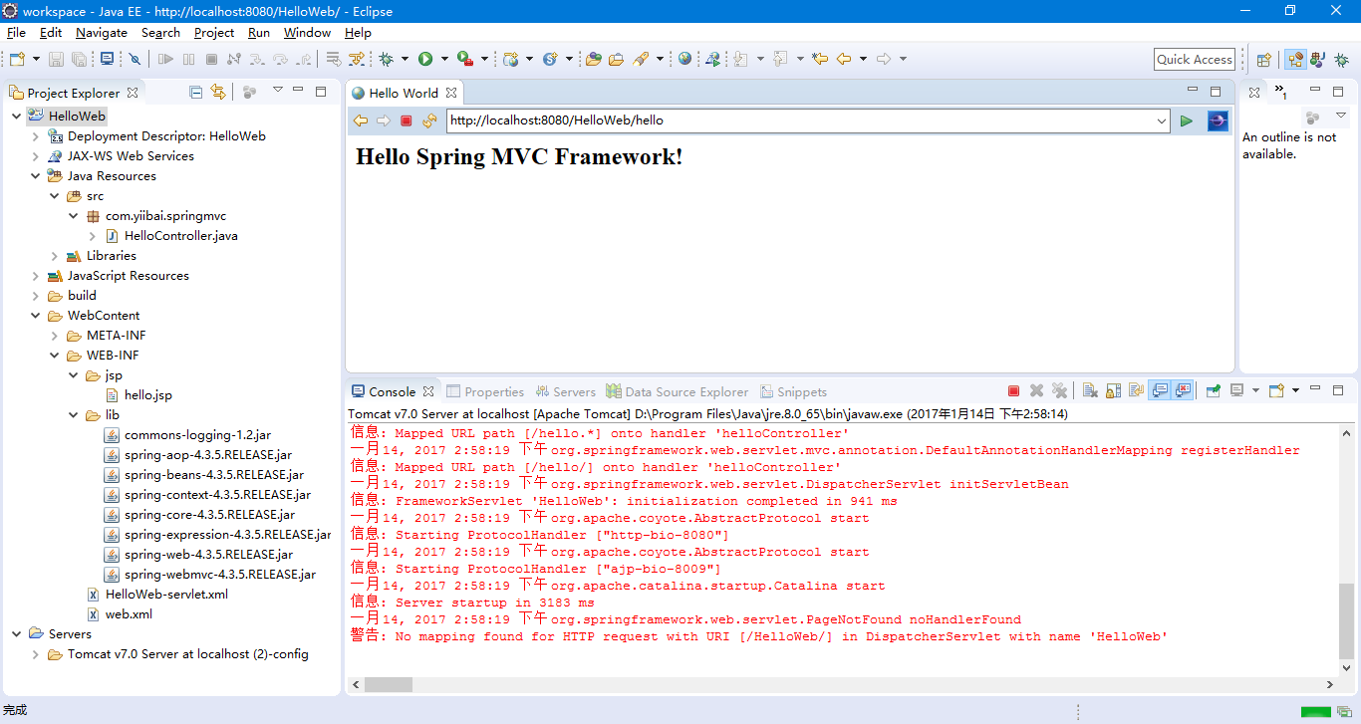Image resolution: width=1361 pixels, height=724 pixels.
Task: Expand the Libraries tree node
Action: (55, 256)
